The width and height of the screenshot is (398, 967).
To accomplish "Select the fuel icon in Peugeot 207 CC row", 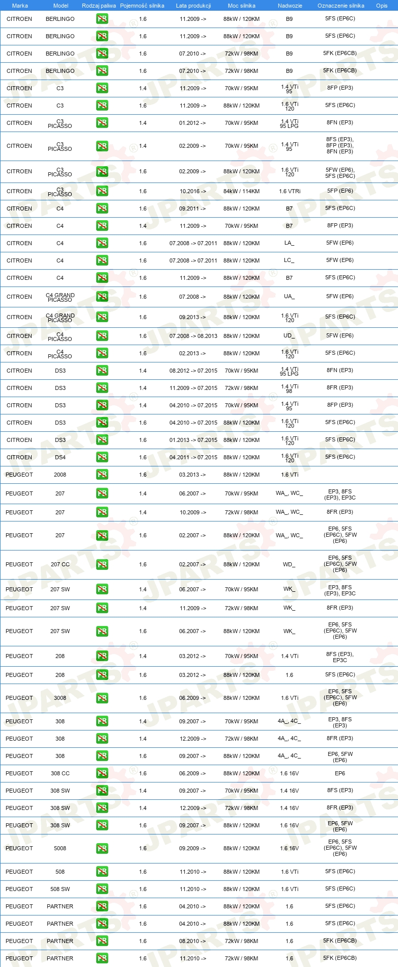I will coord(102,564).
